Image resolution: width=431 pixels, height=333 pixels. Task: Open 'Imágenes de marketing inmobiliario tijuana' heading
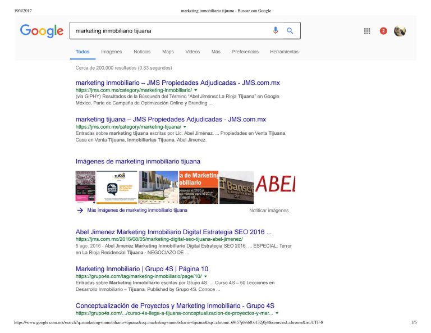click(138, 161)
